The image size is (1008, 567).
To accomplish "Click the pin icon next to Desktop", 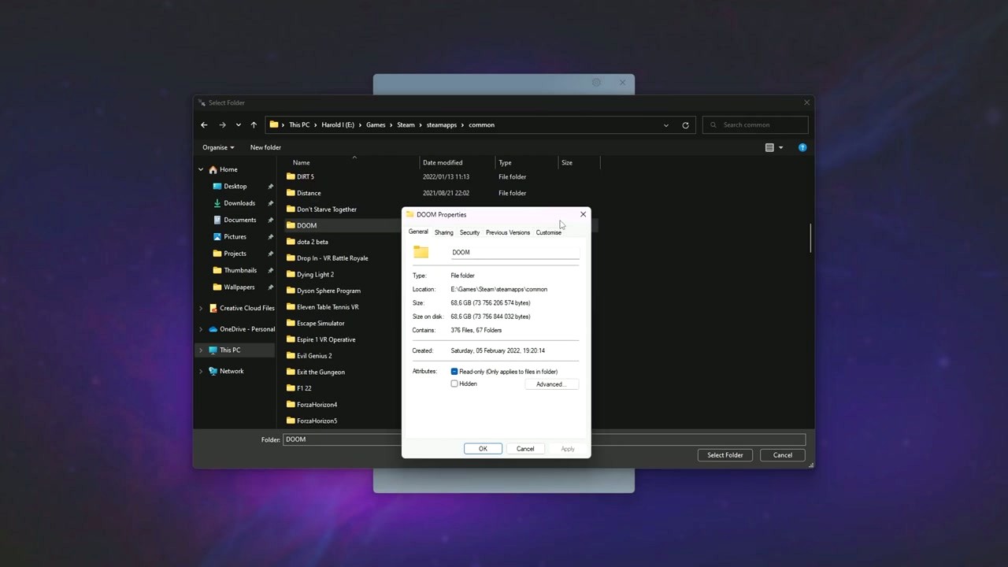I will (271, 186).
